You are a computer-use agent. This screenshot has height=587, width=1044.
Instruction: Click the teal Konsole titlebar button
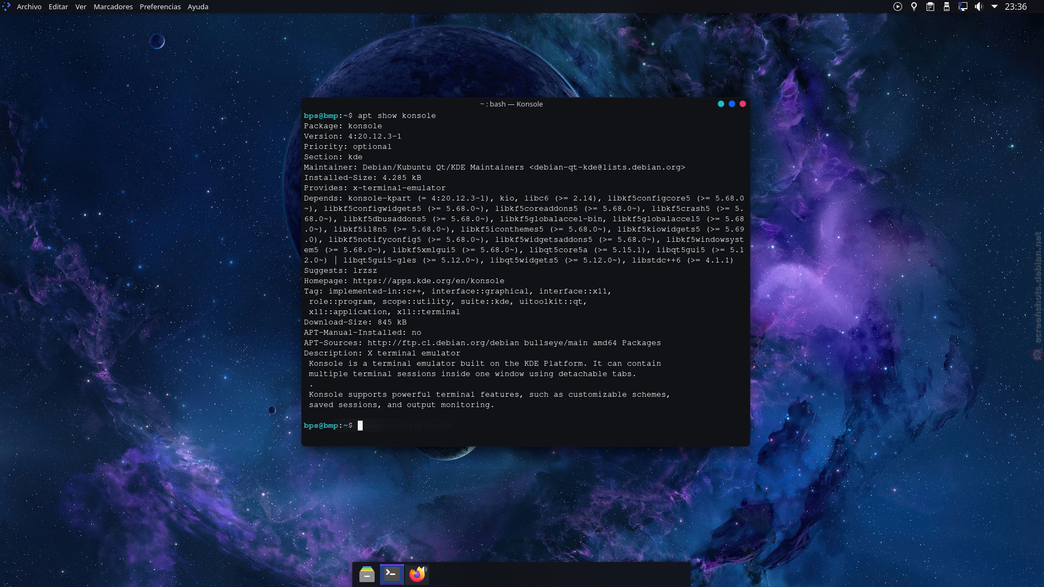click(721, 104)
